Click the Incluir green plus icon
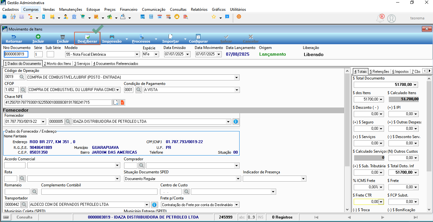 click(x=38, y=37)
